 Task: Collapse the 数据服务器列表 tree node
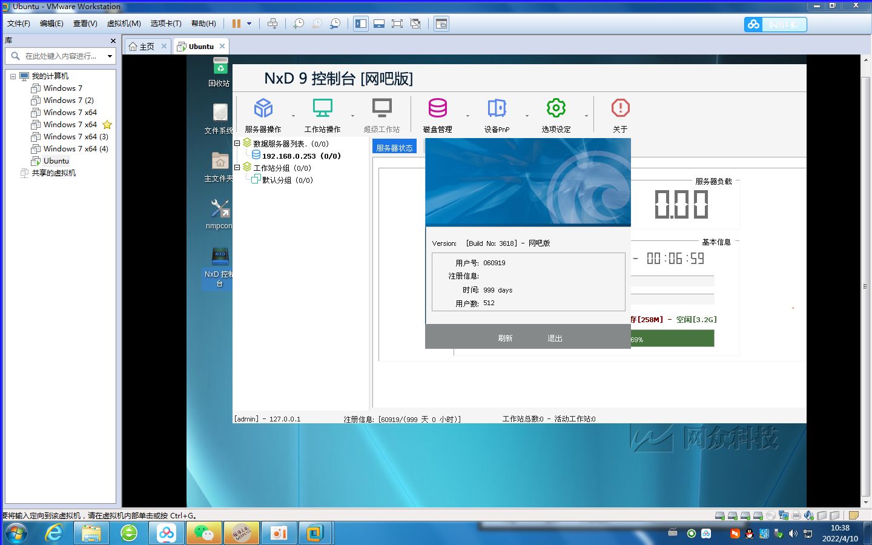[x=237, y=144]
